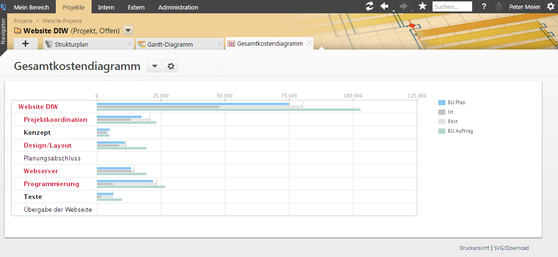Click the 50.000 axis label
Viewport: 558px width, 257px height.
point(225,96)
